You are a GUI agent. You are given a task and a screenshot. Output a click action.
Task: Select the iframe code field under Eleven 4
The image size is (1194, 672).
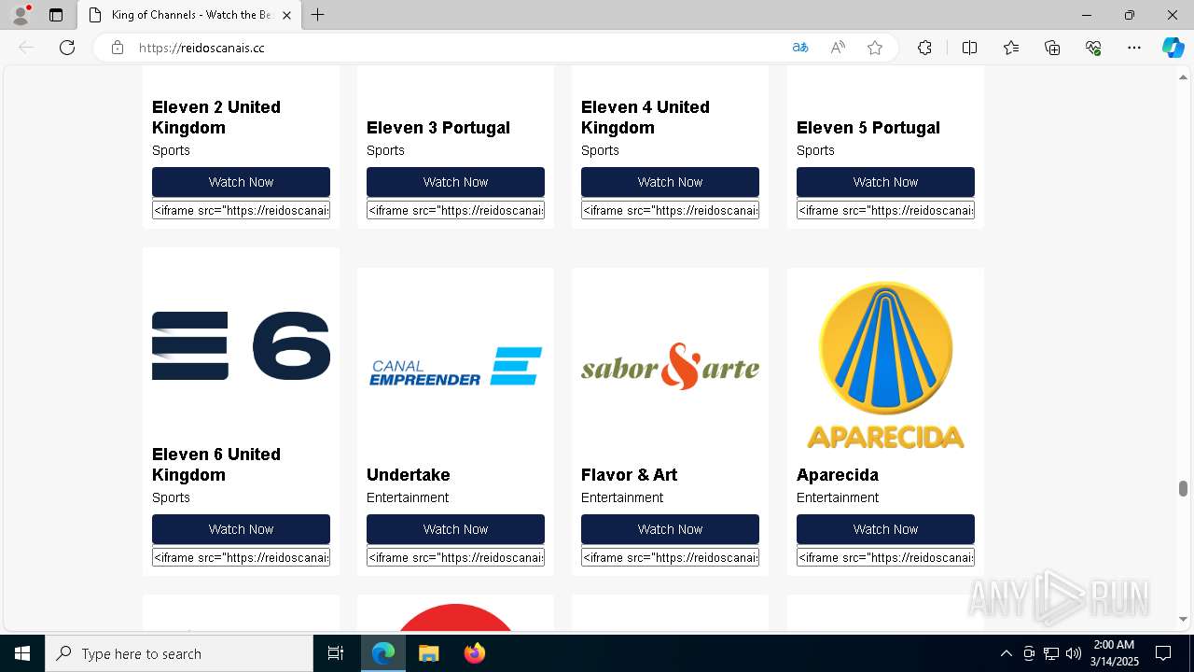(x=670, y=210)
